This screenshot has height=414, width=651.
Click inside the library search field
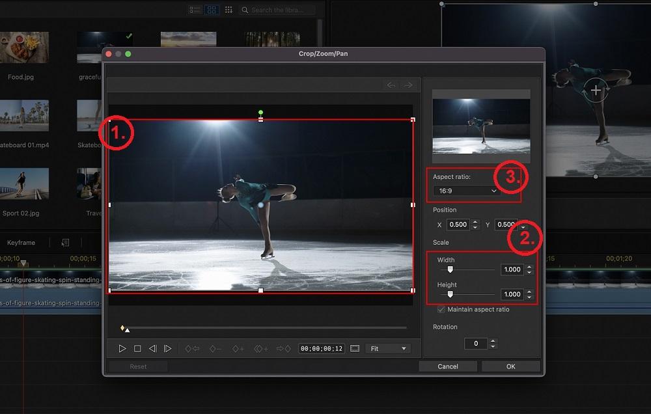pos(277,9)
